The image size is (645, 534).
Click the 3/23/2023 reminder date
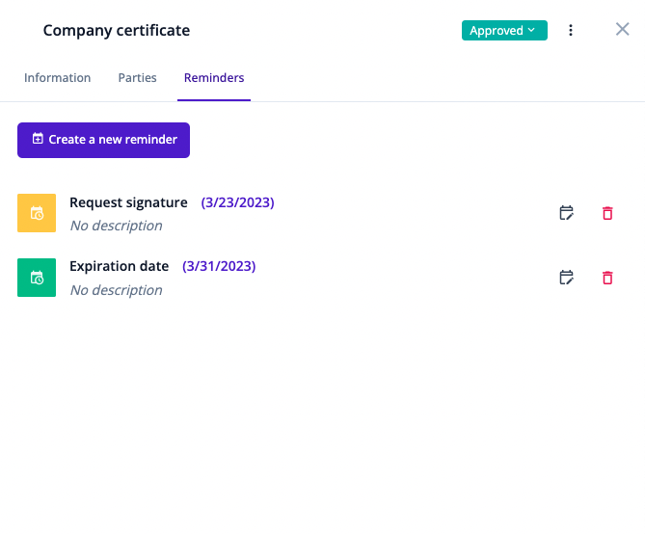pos(238,202)
